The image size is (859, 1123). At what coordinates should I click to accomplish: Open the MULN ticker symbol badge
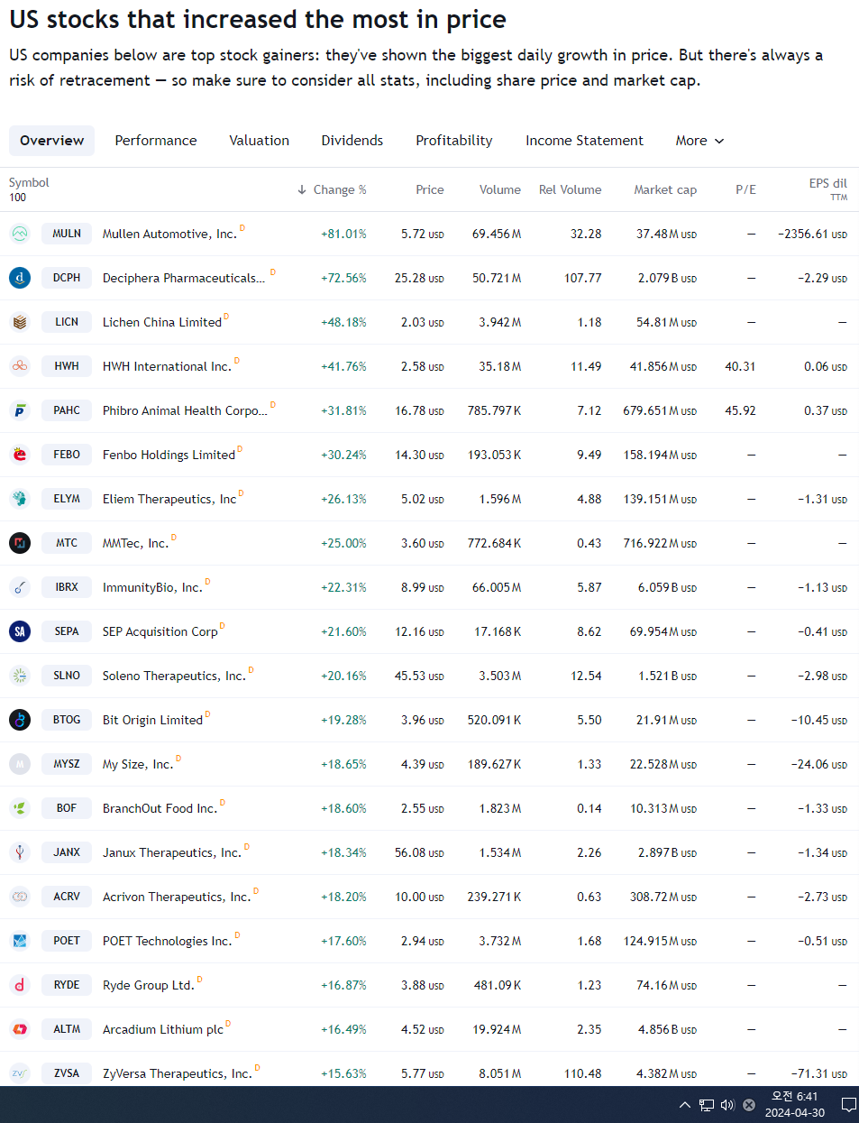pyautogui.click(x=67, y=234)
